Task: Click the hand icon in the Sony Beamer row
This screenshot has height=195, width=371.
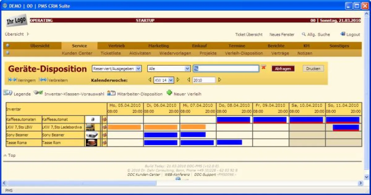Action: pos(104,135)
